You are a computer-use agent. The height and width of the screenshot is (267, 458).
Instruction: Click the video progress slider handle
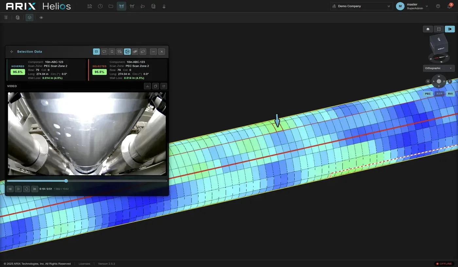pyautogui.click(x=66, y=181)
